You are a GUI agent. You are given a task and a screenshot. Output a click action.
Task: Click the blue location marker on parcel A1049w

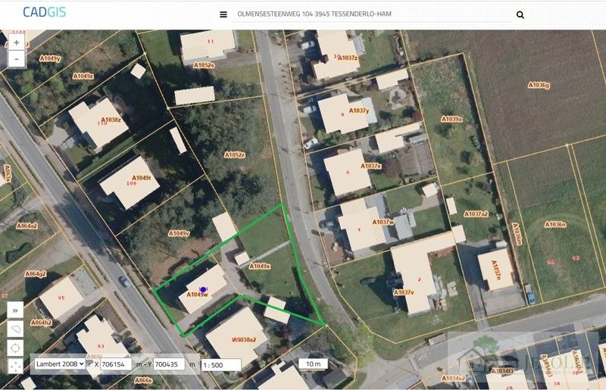[x=203, y=289]
